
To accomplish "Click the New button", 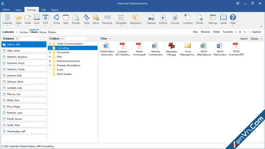I will click(195, 32).
